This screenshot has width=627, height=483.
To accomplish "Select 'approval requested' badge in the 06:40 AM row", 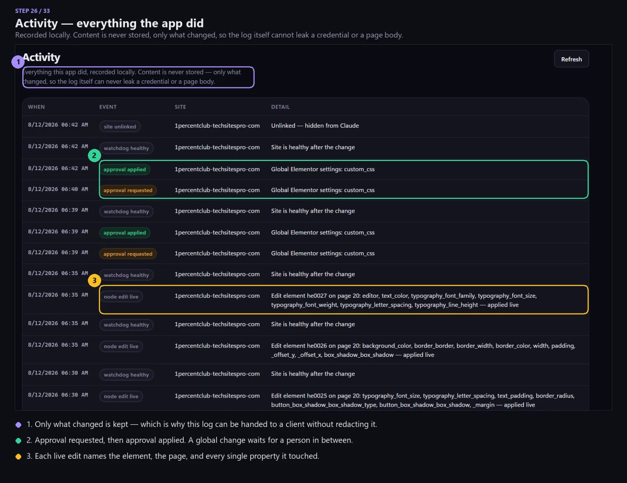I will (x=128, y=190).
